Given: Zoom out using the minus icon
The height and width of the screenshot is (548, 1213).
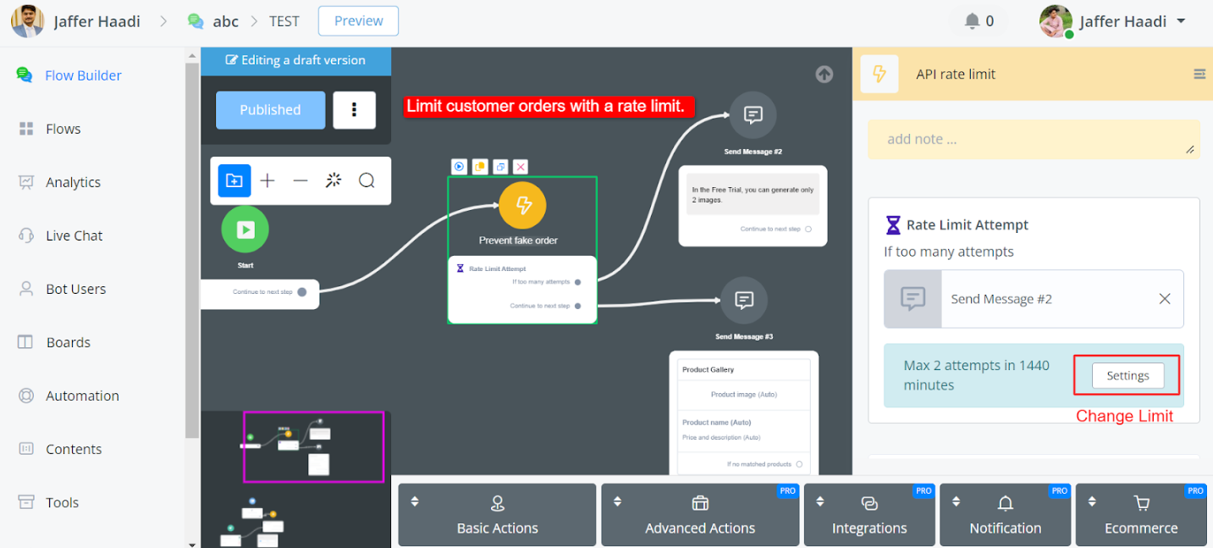Looking at the screenshot, I should tap(300, 180).
